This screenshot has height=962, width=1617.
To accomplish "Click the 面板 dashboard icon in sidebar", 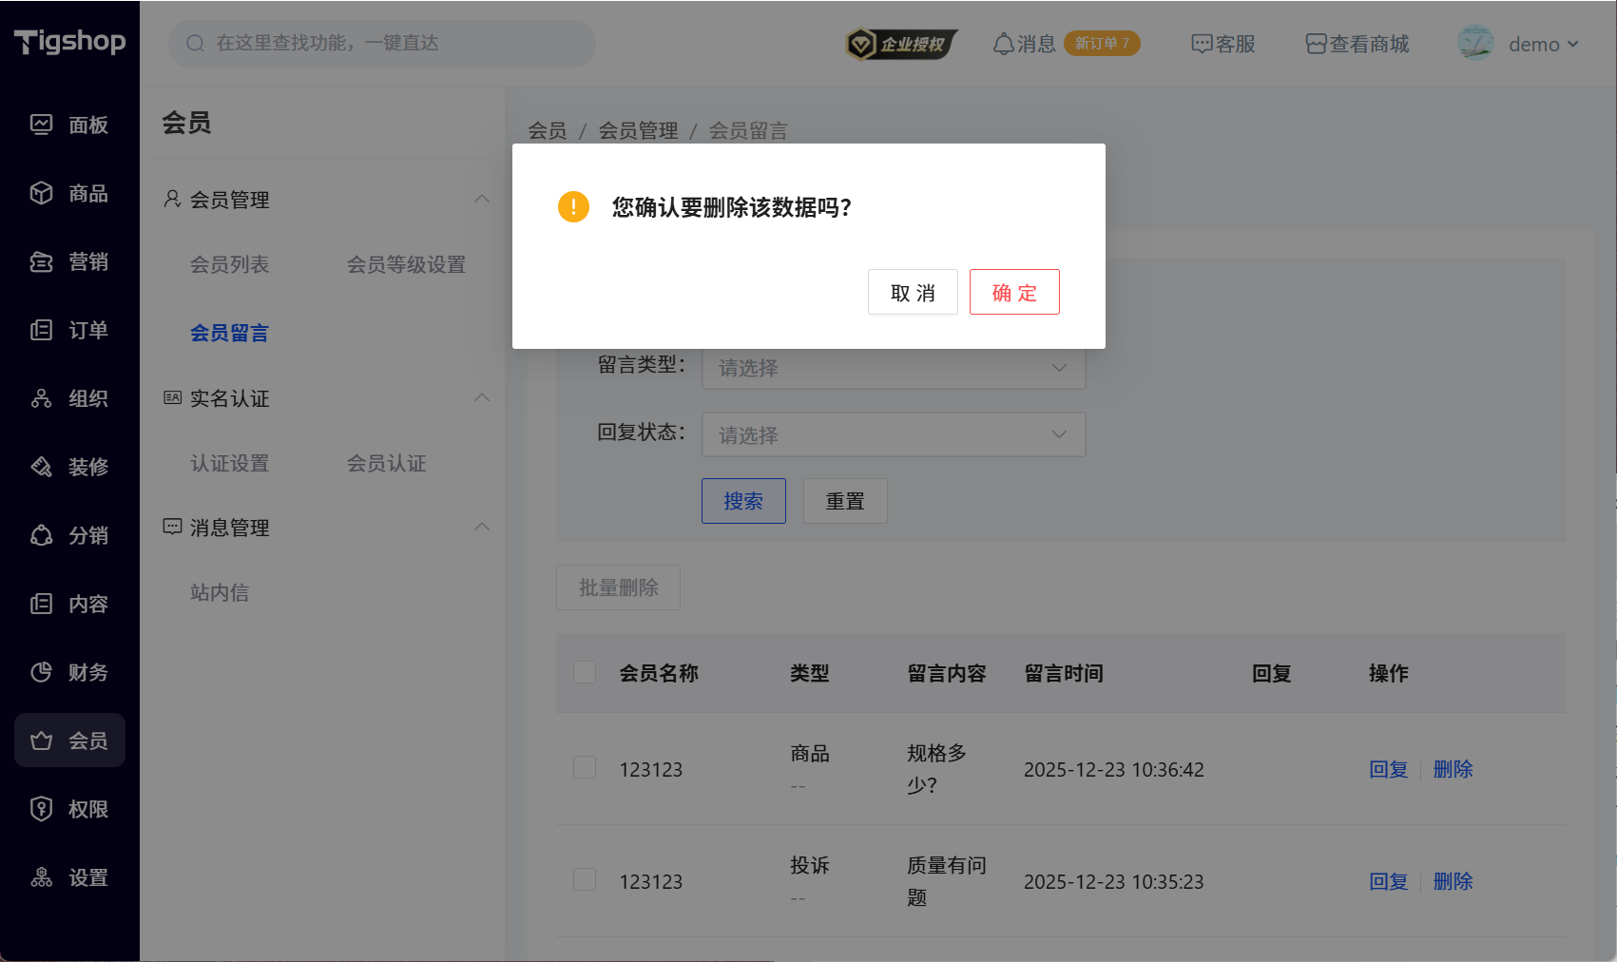I will (x=41, y=125).
